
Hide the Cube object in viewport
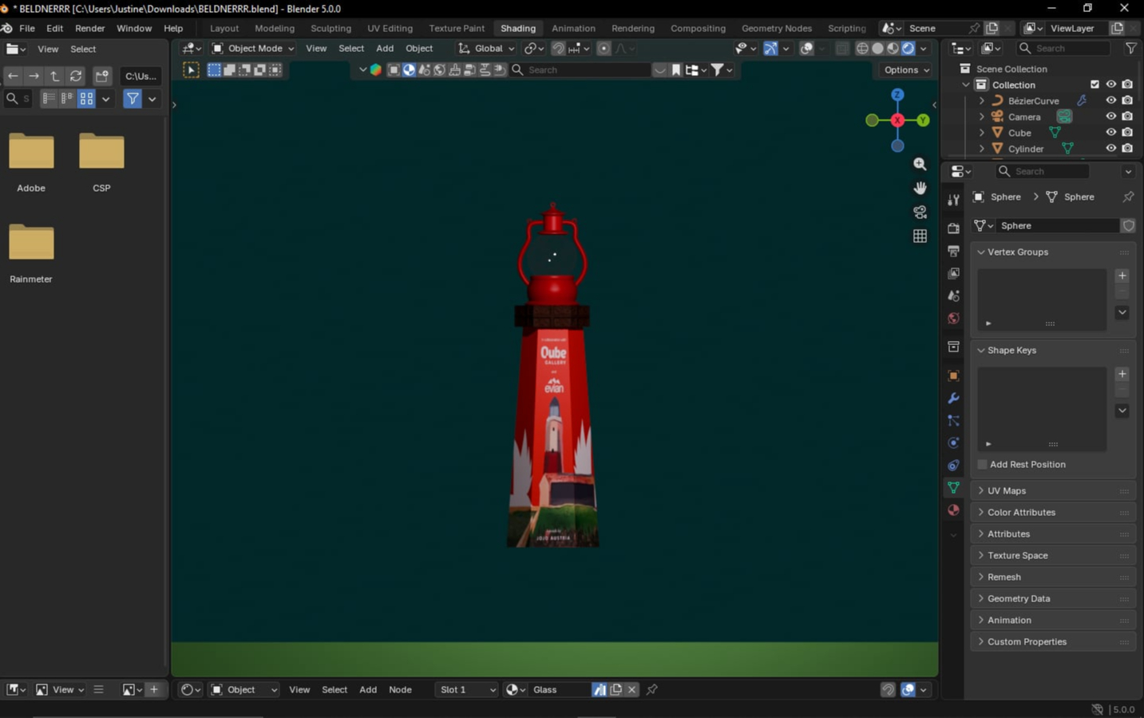(x=1110, y=133)
